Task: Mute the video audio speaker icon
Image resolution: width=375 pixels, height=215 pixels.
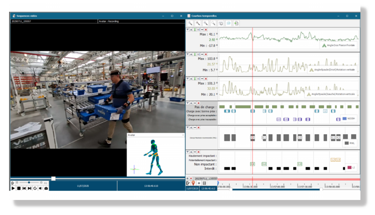Action: pyautogui.click(x=41, y=188)
